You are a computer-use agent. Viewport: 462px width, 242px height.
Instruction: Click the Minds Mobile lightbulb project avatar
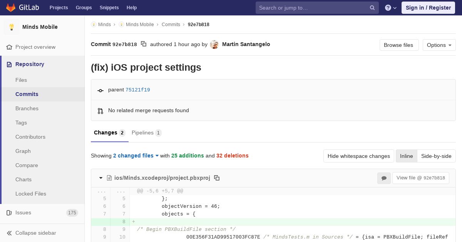[12, 27]
